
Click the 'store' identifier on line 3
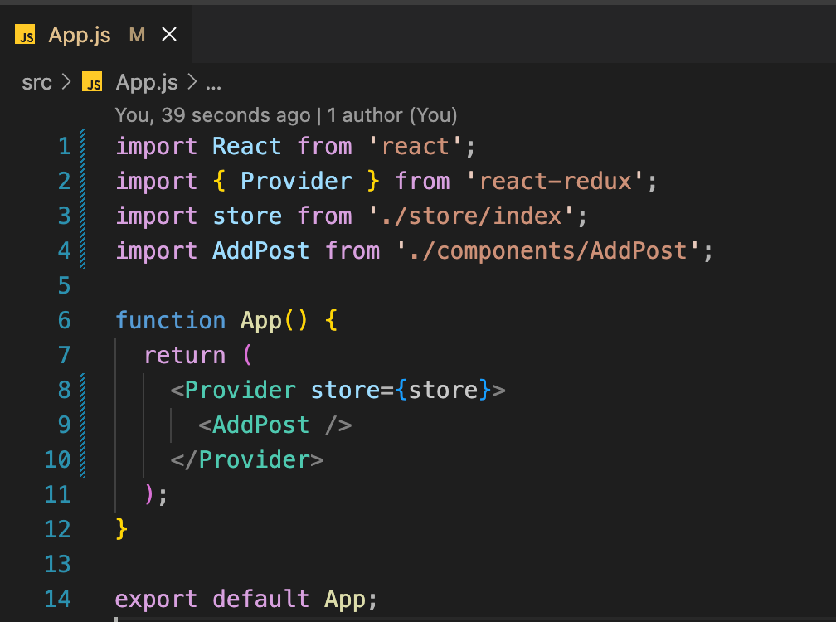click(247, 216)
